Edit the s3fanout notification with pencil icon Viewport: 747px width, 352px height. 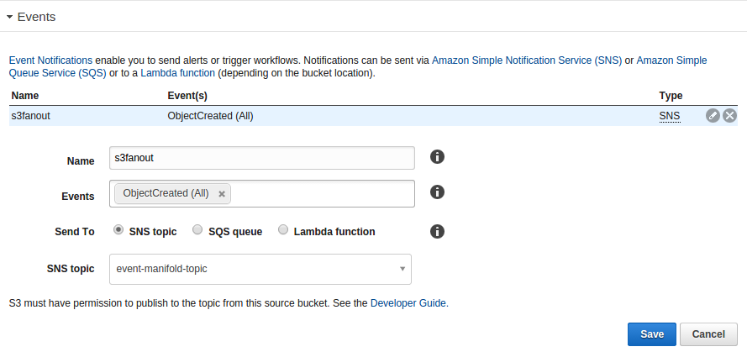[713, 116]
